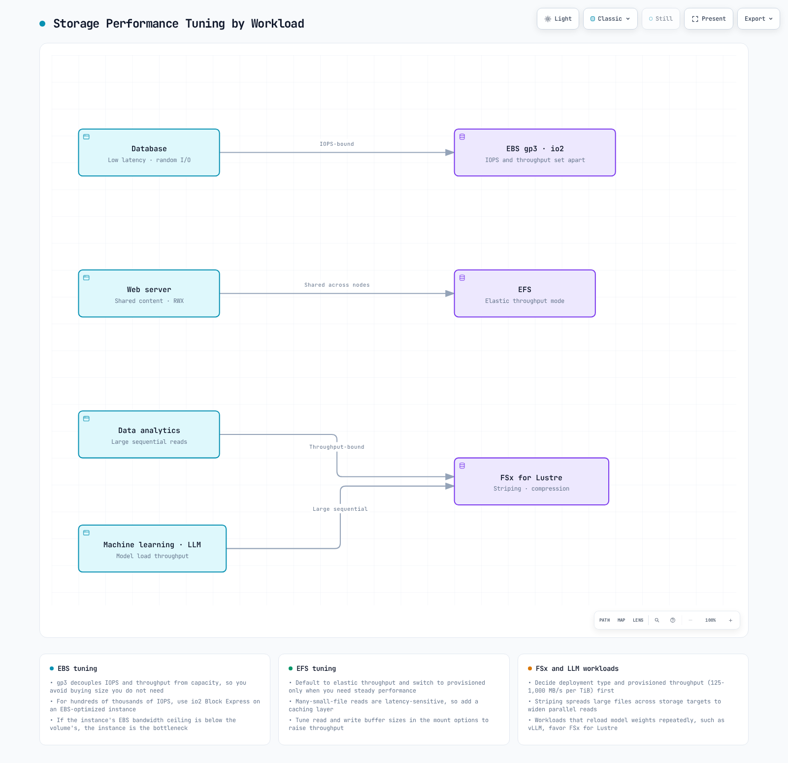Select the Web server workload node
Screen dimensions: 788x763
point(149,294)
